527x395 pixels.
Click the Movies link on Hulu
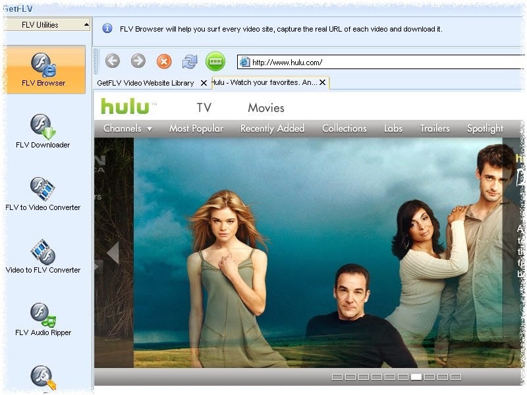coord(265,108)
